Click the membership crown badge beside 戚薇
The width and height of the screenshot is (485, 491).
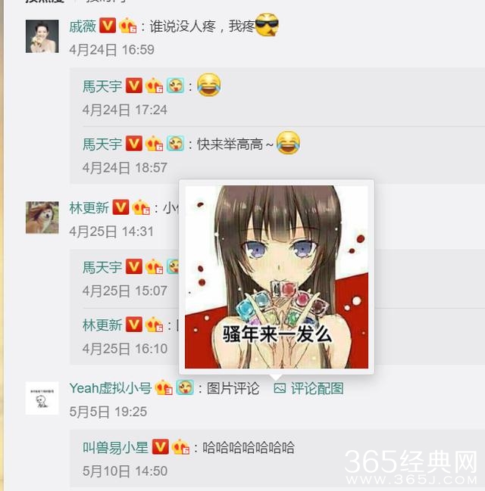tap(127, 26)
